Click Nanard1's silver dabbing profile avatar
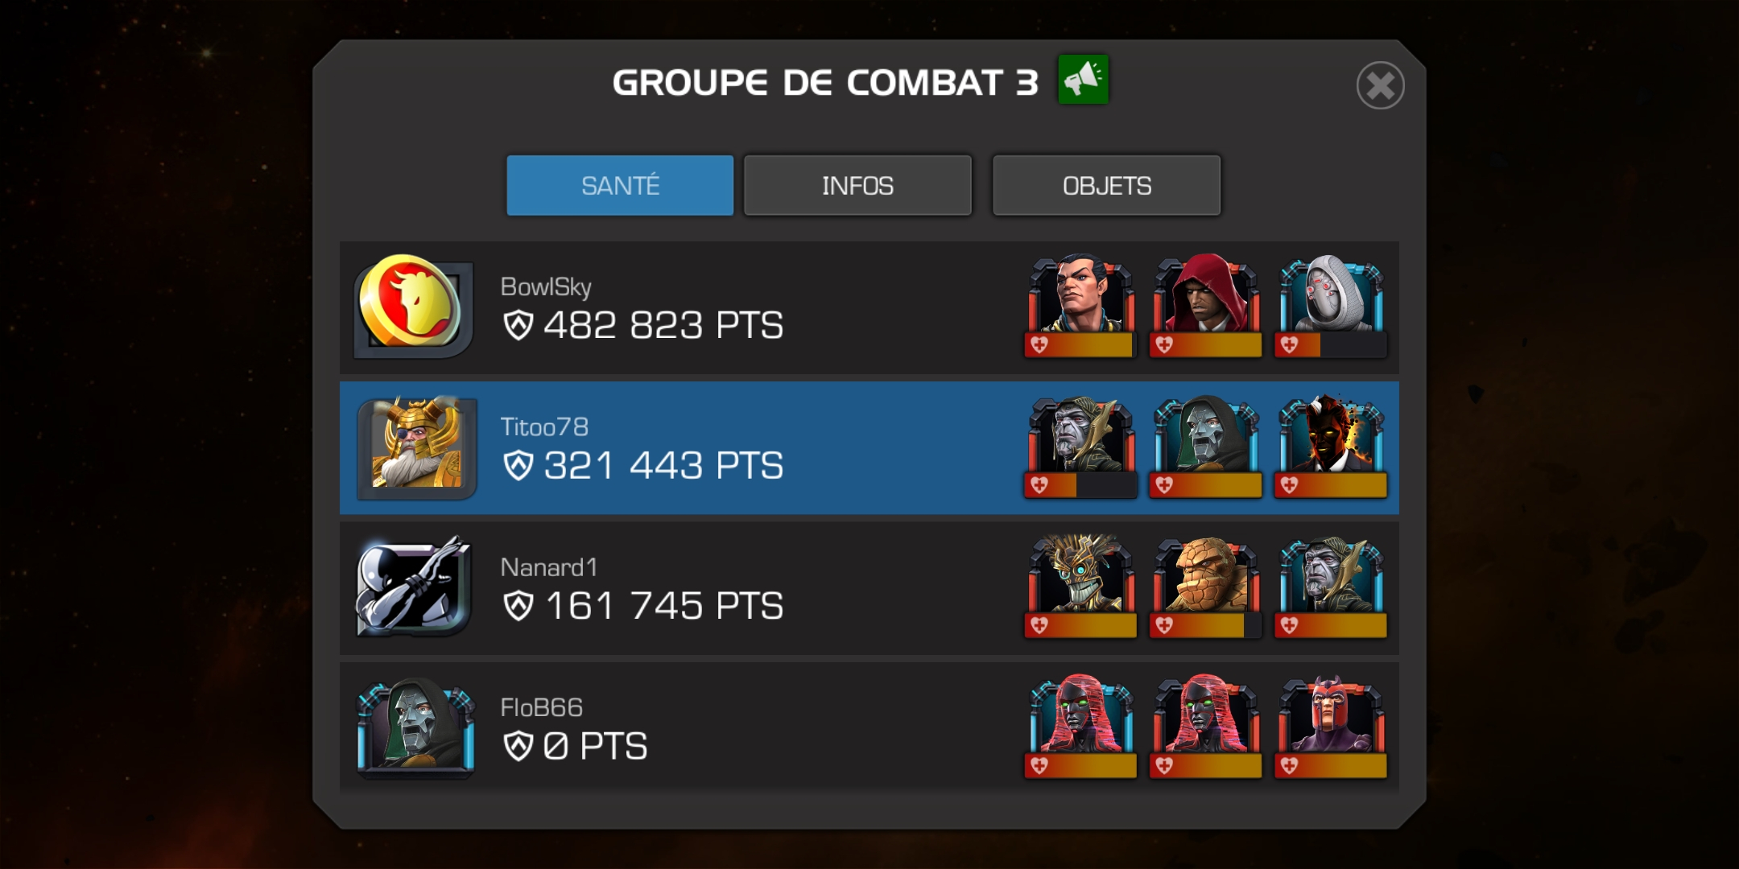Image resolution: width=1739 pixels, height=869 pixels. [414, 587]
